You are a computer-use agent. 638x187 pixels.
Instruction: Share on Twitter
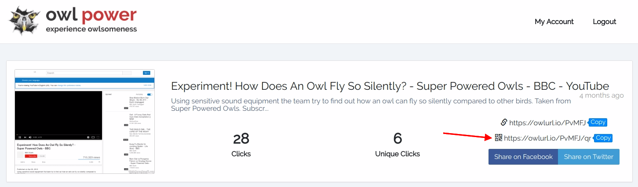click(589, 157)
